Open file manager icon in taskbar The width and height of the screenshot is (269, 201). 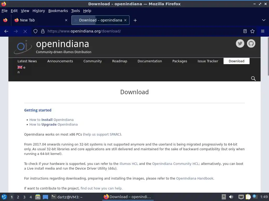tap(38, 197)
